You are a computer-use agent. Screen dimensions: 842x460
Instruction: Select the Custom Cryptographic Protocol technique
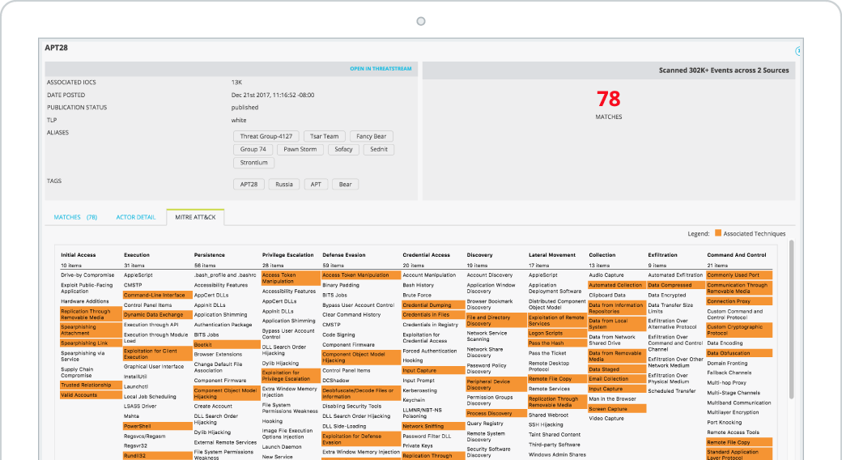[x=739, y=330]
